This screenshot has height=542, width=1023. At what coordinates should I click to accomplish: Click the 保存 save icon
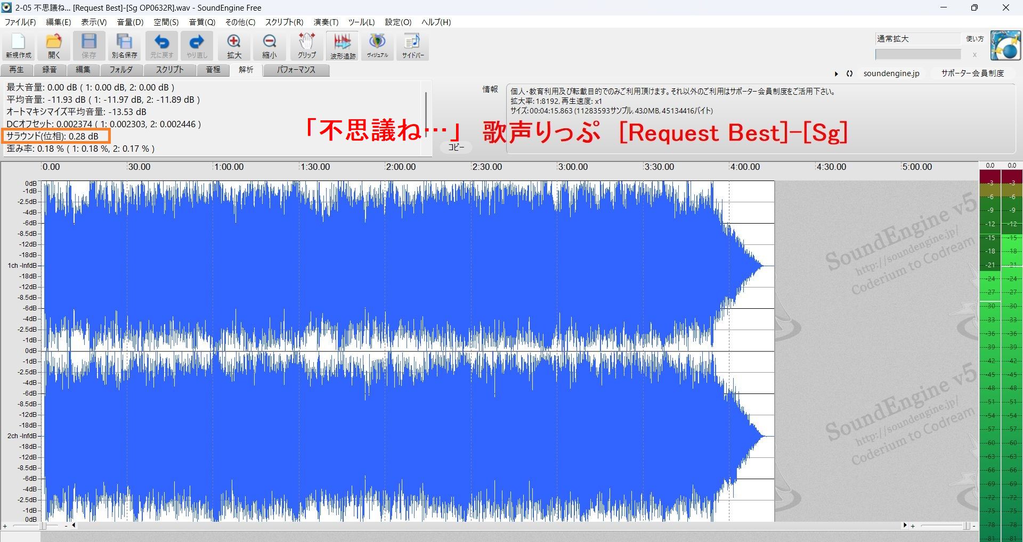(89, 46)
